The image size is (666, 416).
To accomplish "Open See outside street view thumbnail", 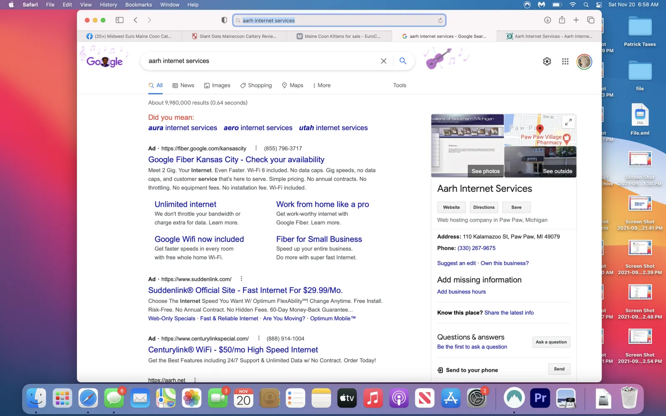I will click(x=540, y=162).
